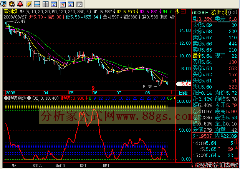240x169 pixels.
Task: Click the 08 month marker on the date axis
Action: click(148, 93)
